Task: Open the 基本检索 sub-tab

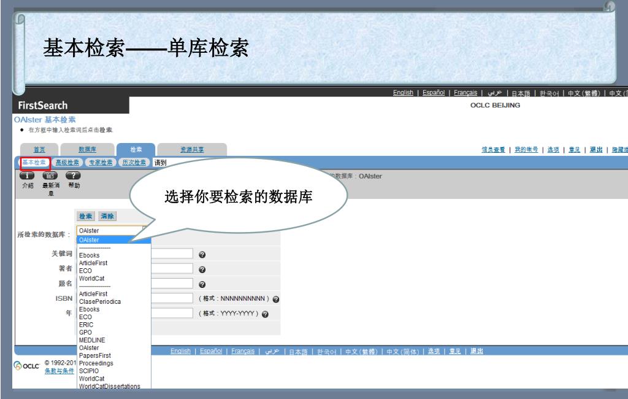Action: click(34, 163)
